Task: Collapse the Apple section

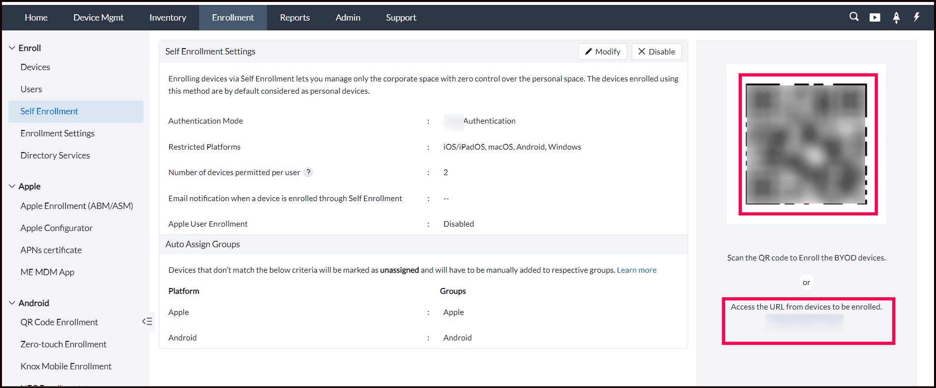Action: click(12, 186)
